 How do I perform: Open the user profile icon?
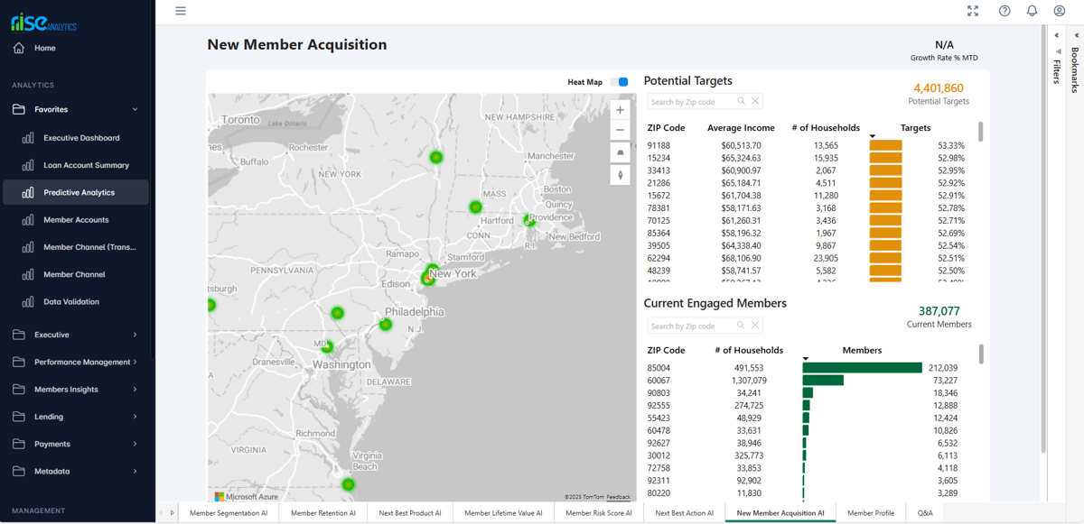click(x=1059, y=11)
